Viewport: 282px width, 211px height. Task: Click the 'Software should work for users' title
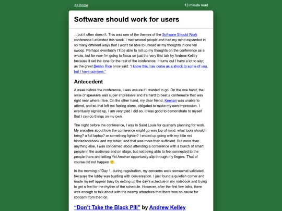point(126,19)
